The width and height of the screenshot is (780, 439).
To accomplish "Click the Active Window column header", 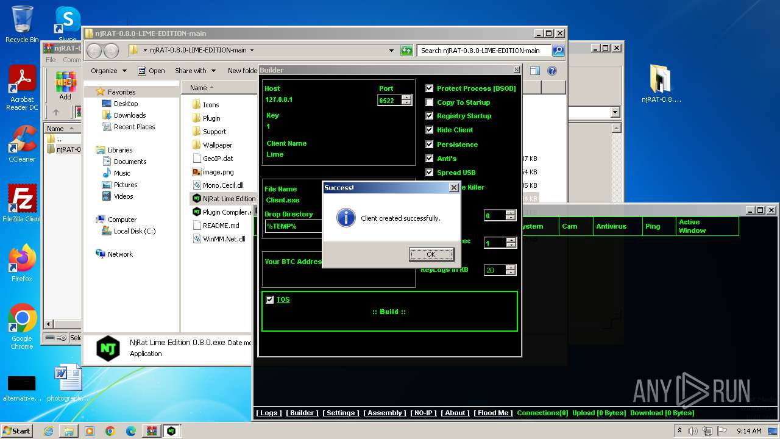I will point(707,226).
